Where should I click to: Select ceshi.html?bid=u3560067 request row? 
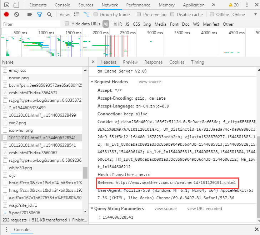click(41, 152)
